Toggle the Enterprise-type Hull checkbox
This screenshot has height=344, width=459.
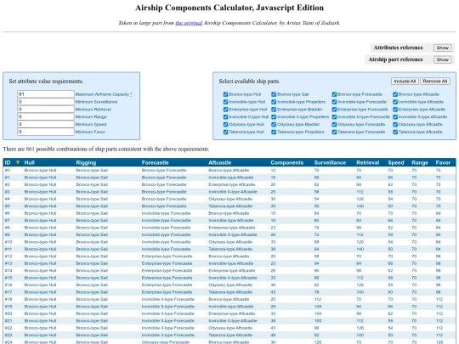click(225, 110)
